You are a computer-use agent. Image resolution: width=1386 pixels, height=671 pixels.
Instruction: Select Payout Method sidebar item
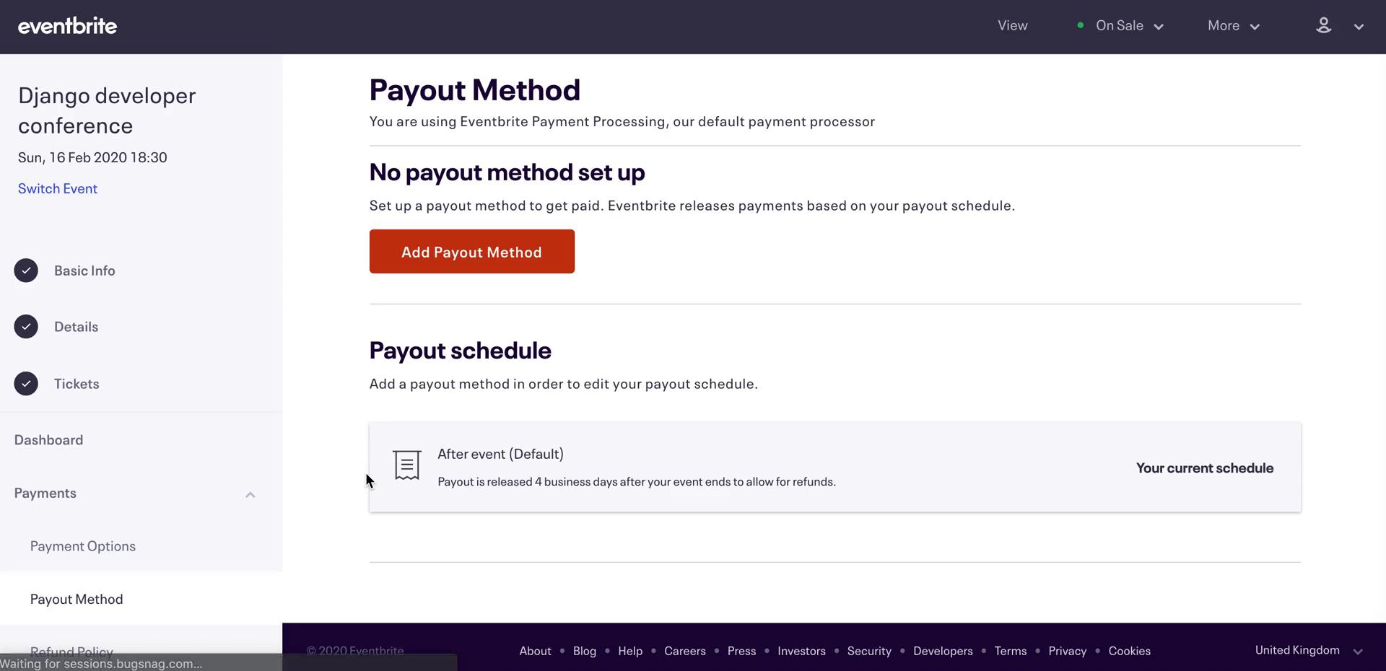tap(77, 599)
